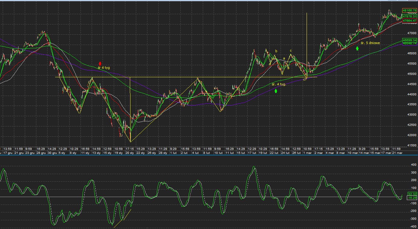
Task: Click the 'c?' wave label
Action: click(x=305, y=80)
